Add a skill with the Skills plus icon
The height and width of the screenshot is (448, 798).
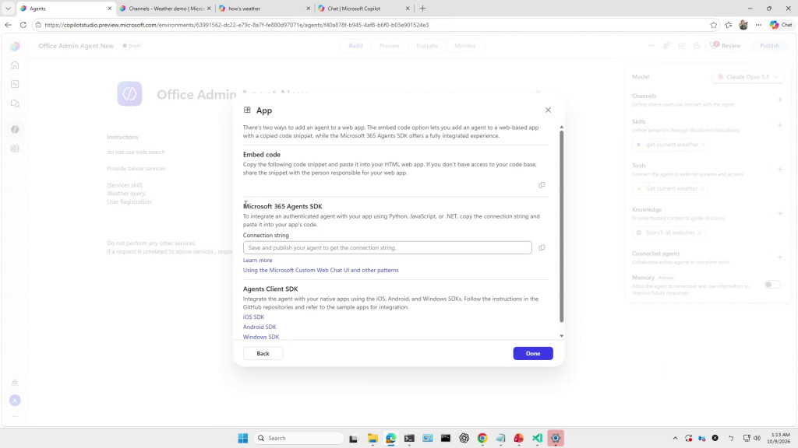coord(779,125)
